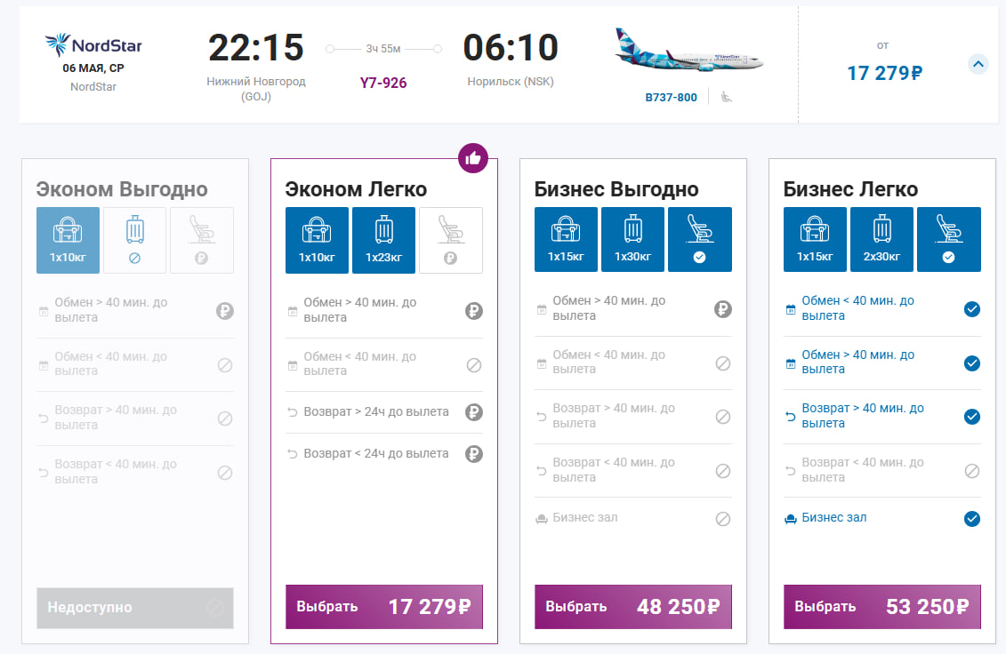Viewport: 1006px width, 654px height.
Task: Click the Бизнес зал checkmark in Бизнес Легко
Action: click(x=972, y=519)
